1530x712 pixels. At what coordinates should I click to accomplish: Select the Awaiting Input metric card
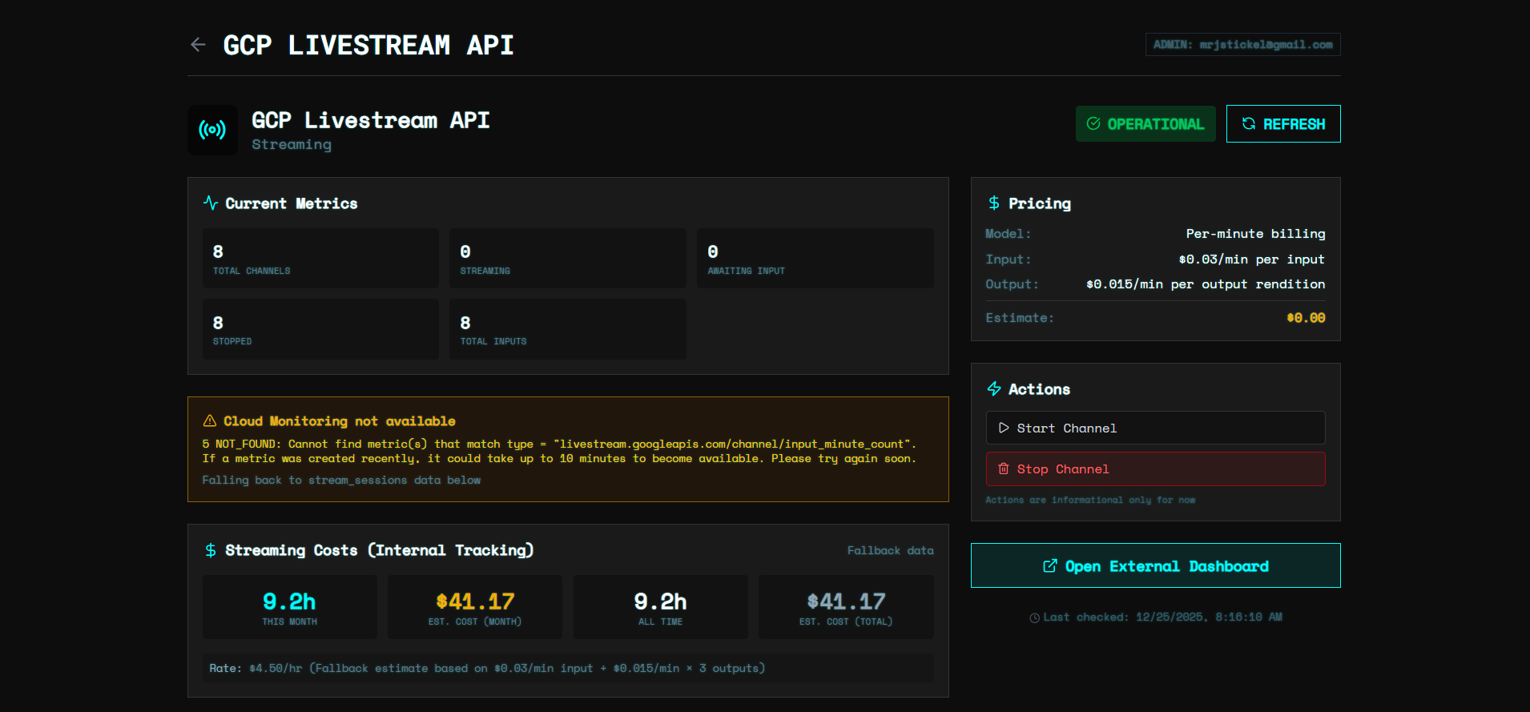815,259
